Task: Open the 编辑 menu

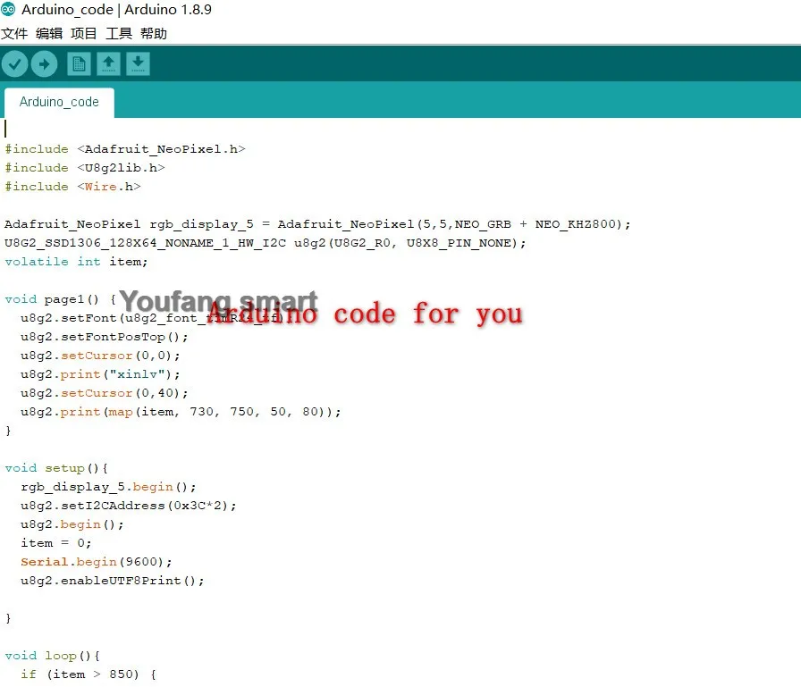Action: click(49, 34)
